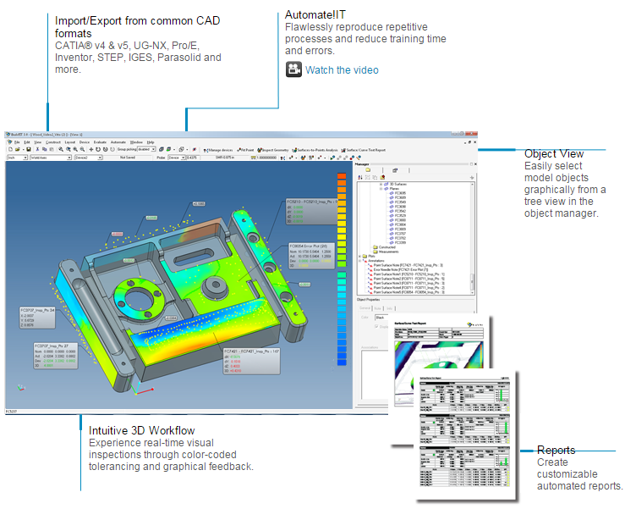Click the Paste icon in toolbar

(52, 149)
